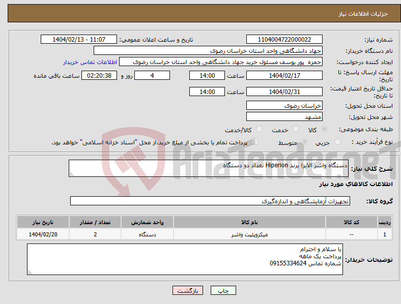Click price validity date 1404/02/31

pyautogui.click(x=284, y=92)
